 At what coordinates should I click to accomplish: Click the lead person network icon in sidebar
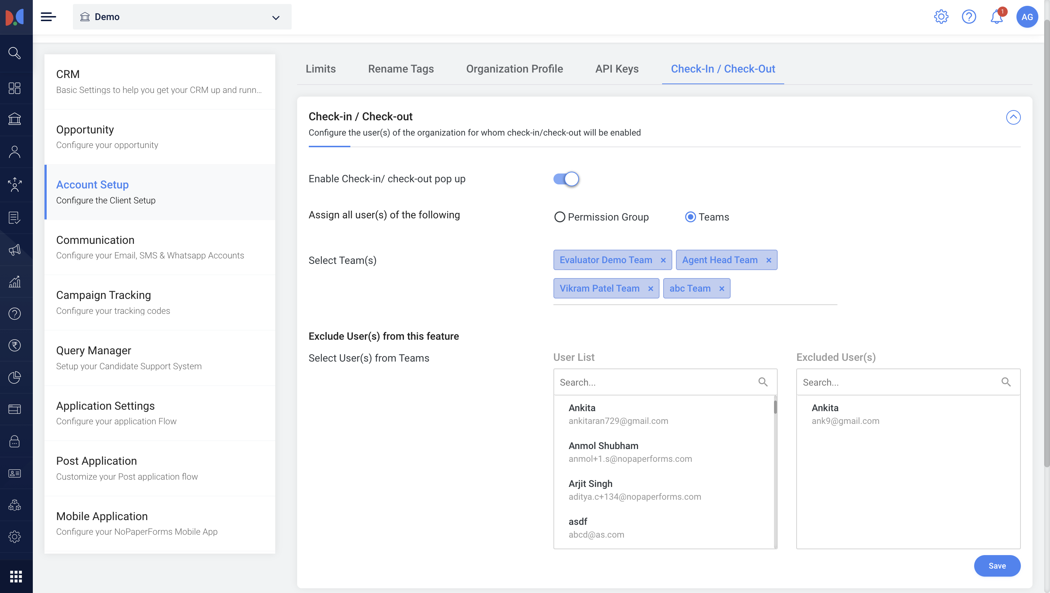point(15,185)
